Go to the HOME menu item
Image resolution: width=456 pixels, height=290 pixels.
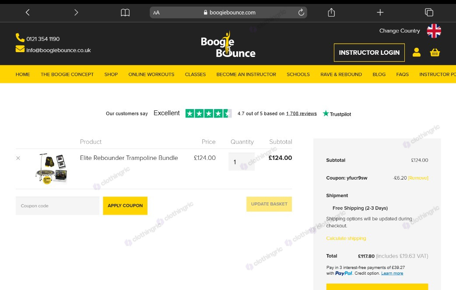pos(23,74)
